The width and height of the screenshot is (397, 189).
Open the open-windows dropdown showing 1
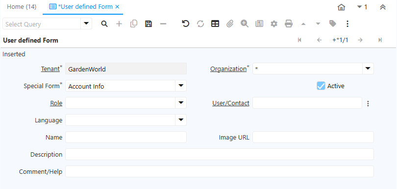362,7
